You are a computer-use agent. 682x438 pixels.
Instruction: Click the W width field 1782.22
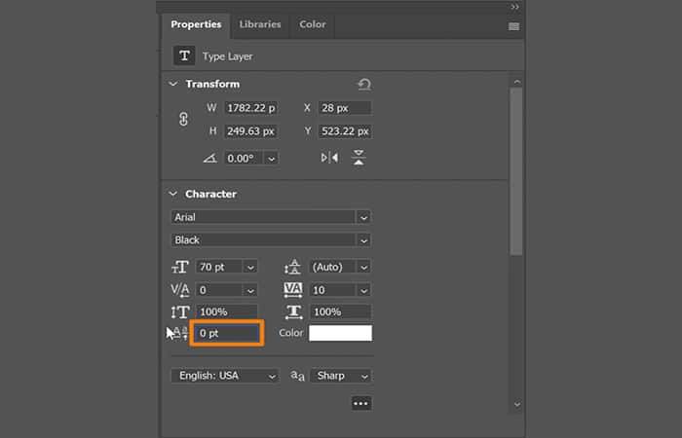pyautogui.click(x=251, y=108)
